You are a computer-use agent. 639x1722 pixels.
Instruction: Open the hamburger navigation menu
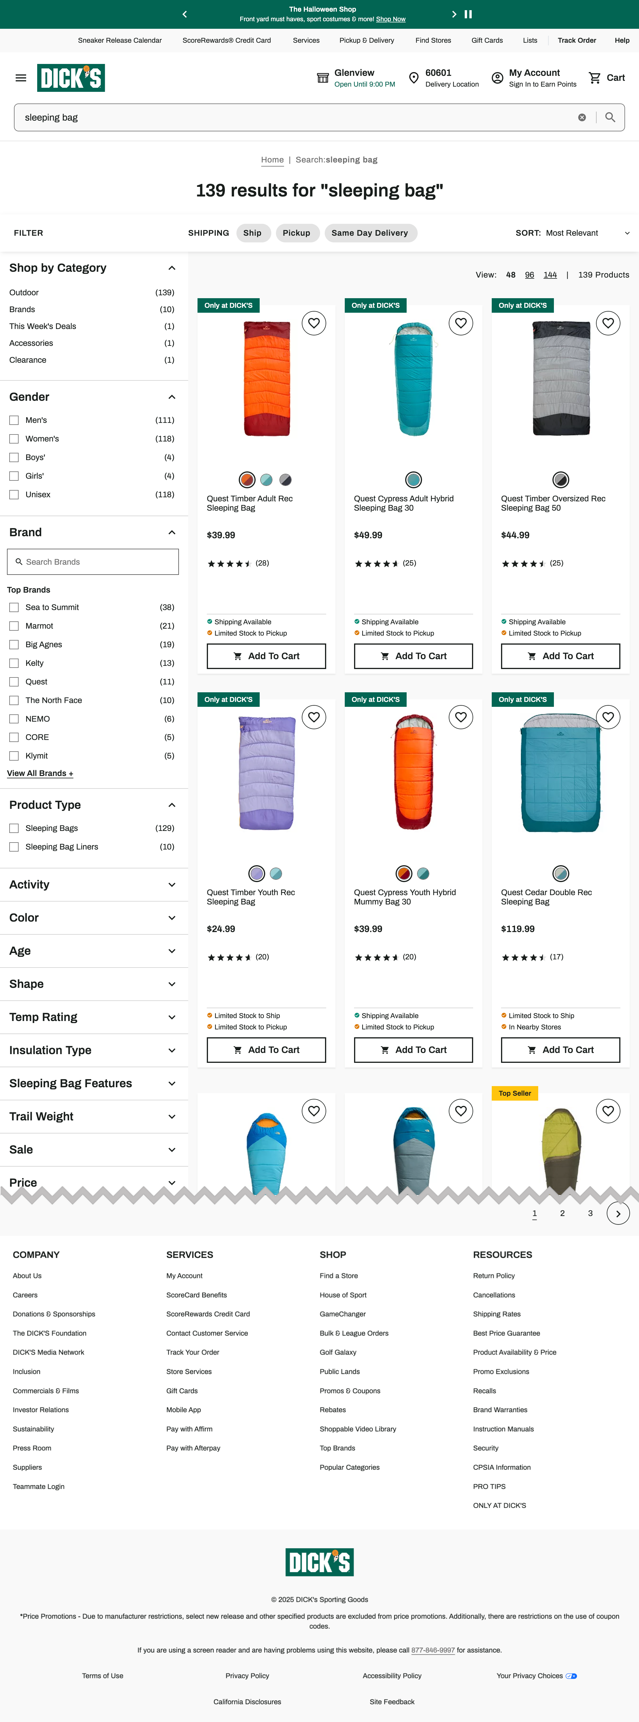[21, 78]
